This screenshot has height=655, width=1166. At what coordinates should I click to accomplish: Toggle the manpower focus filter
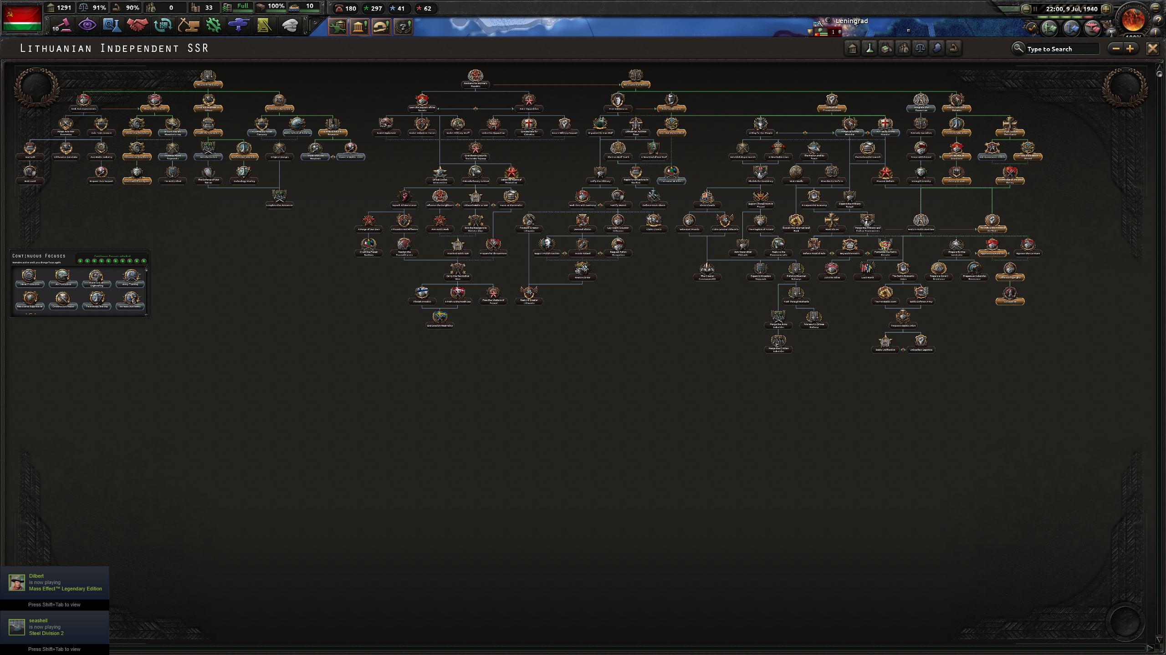(903, 48)
